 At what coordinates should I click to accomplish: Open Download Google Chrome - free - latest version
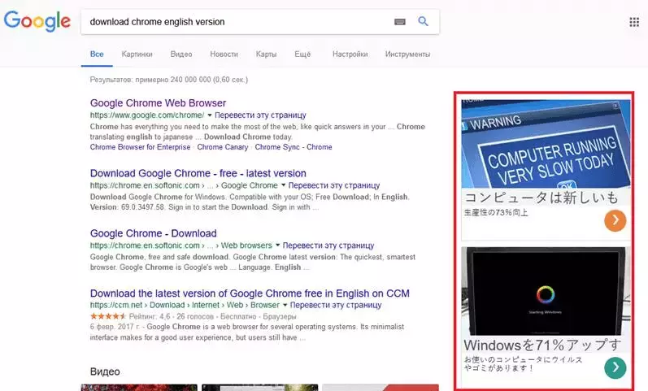tap(198, 173)
